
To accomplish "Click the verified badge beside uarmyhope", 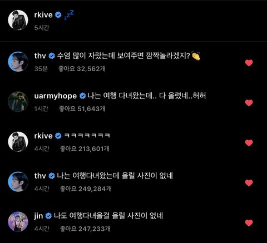I will point(83,96).
